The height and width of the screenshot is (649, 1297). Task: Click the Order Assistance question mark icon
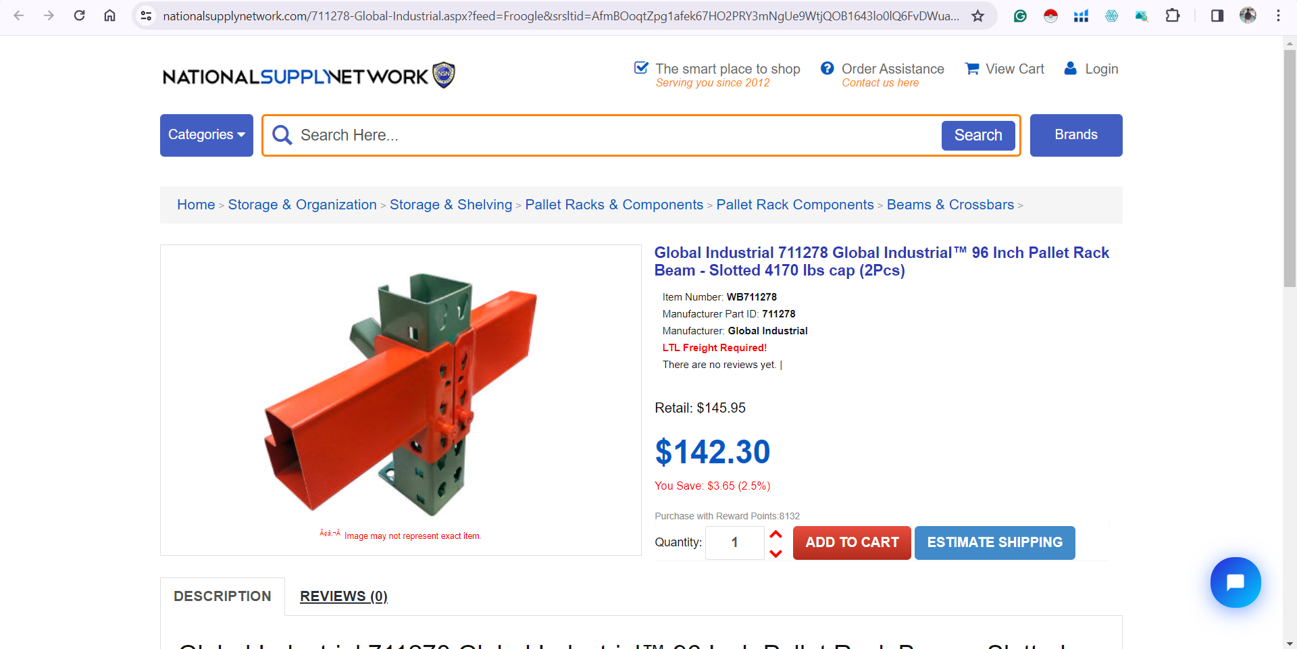(827, 68)
